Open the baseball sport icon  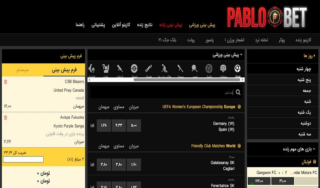point(180,69)
